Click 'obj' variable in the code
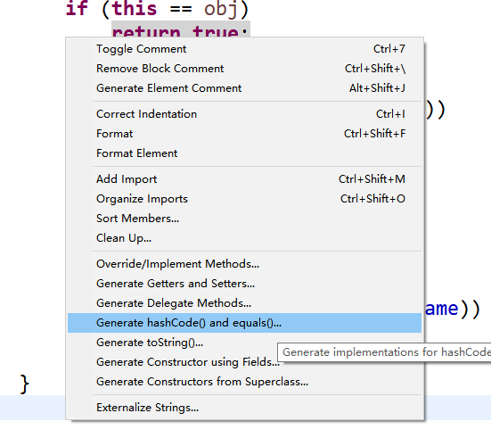Image resolution: width=491 pixels, height=438 pixels. point(221,10)
